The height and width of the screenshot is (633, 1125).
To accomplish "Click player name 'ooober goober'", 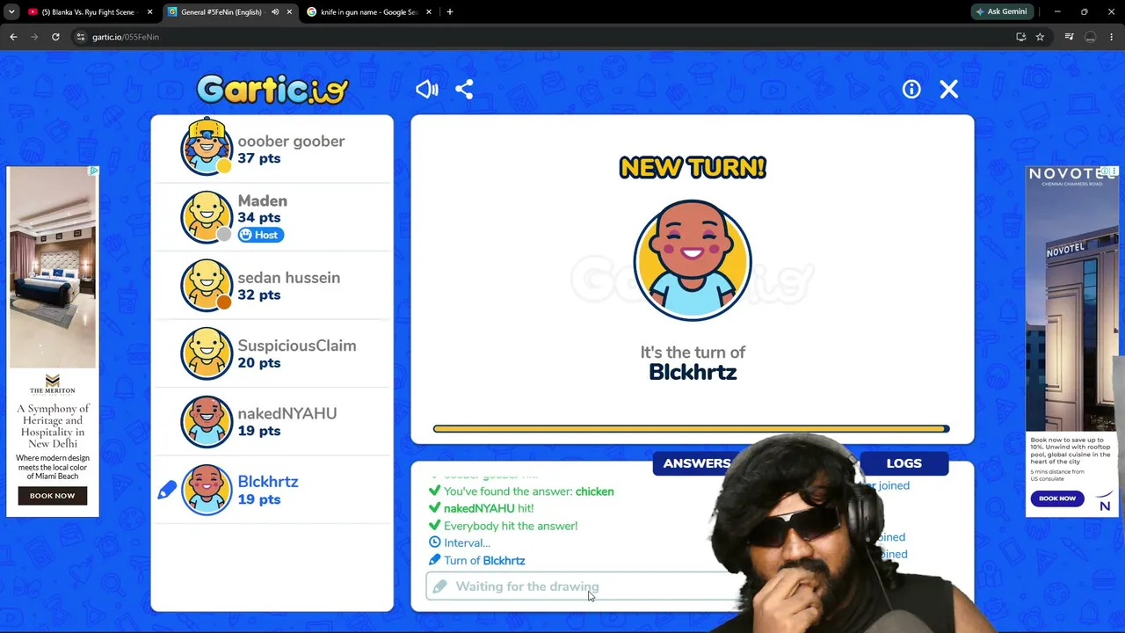I will pyautogui.click(x=291, y=141).
